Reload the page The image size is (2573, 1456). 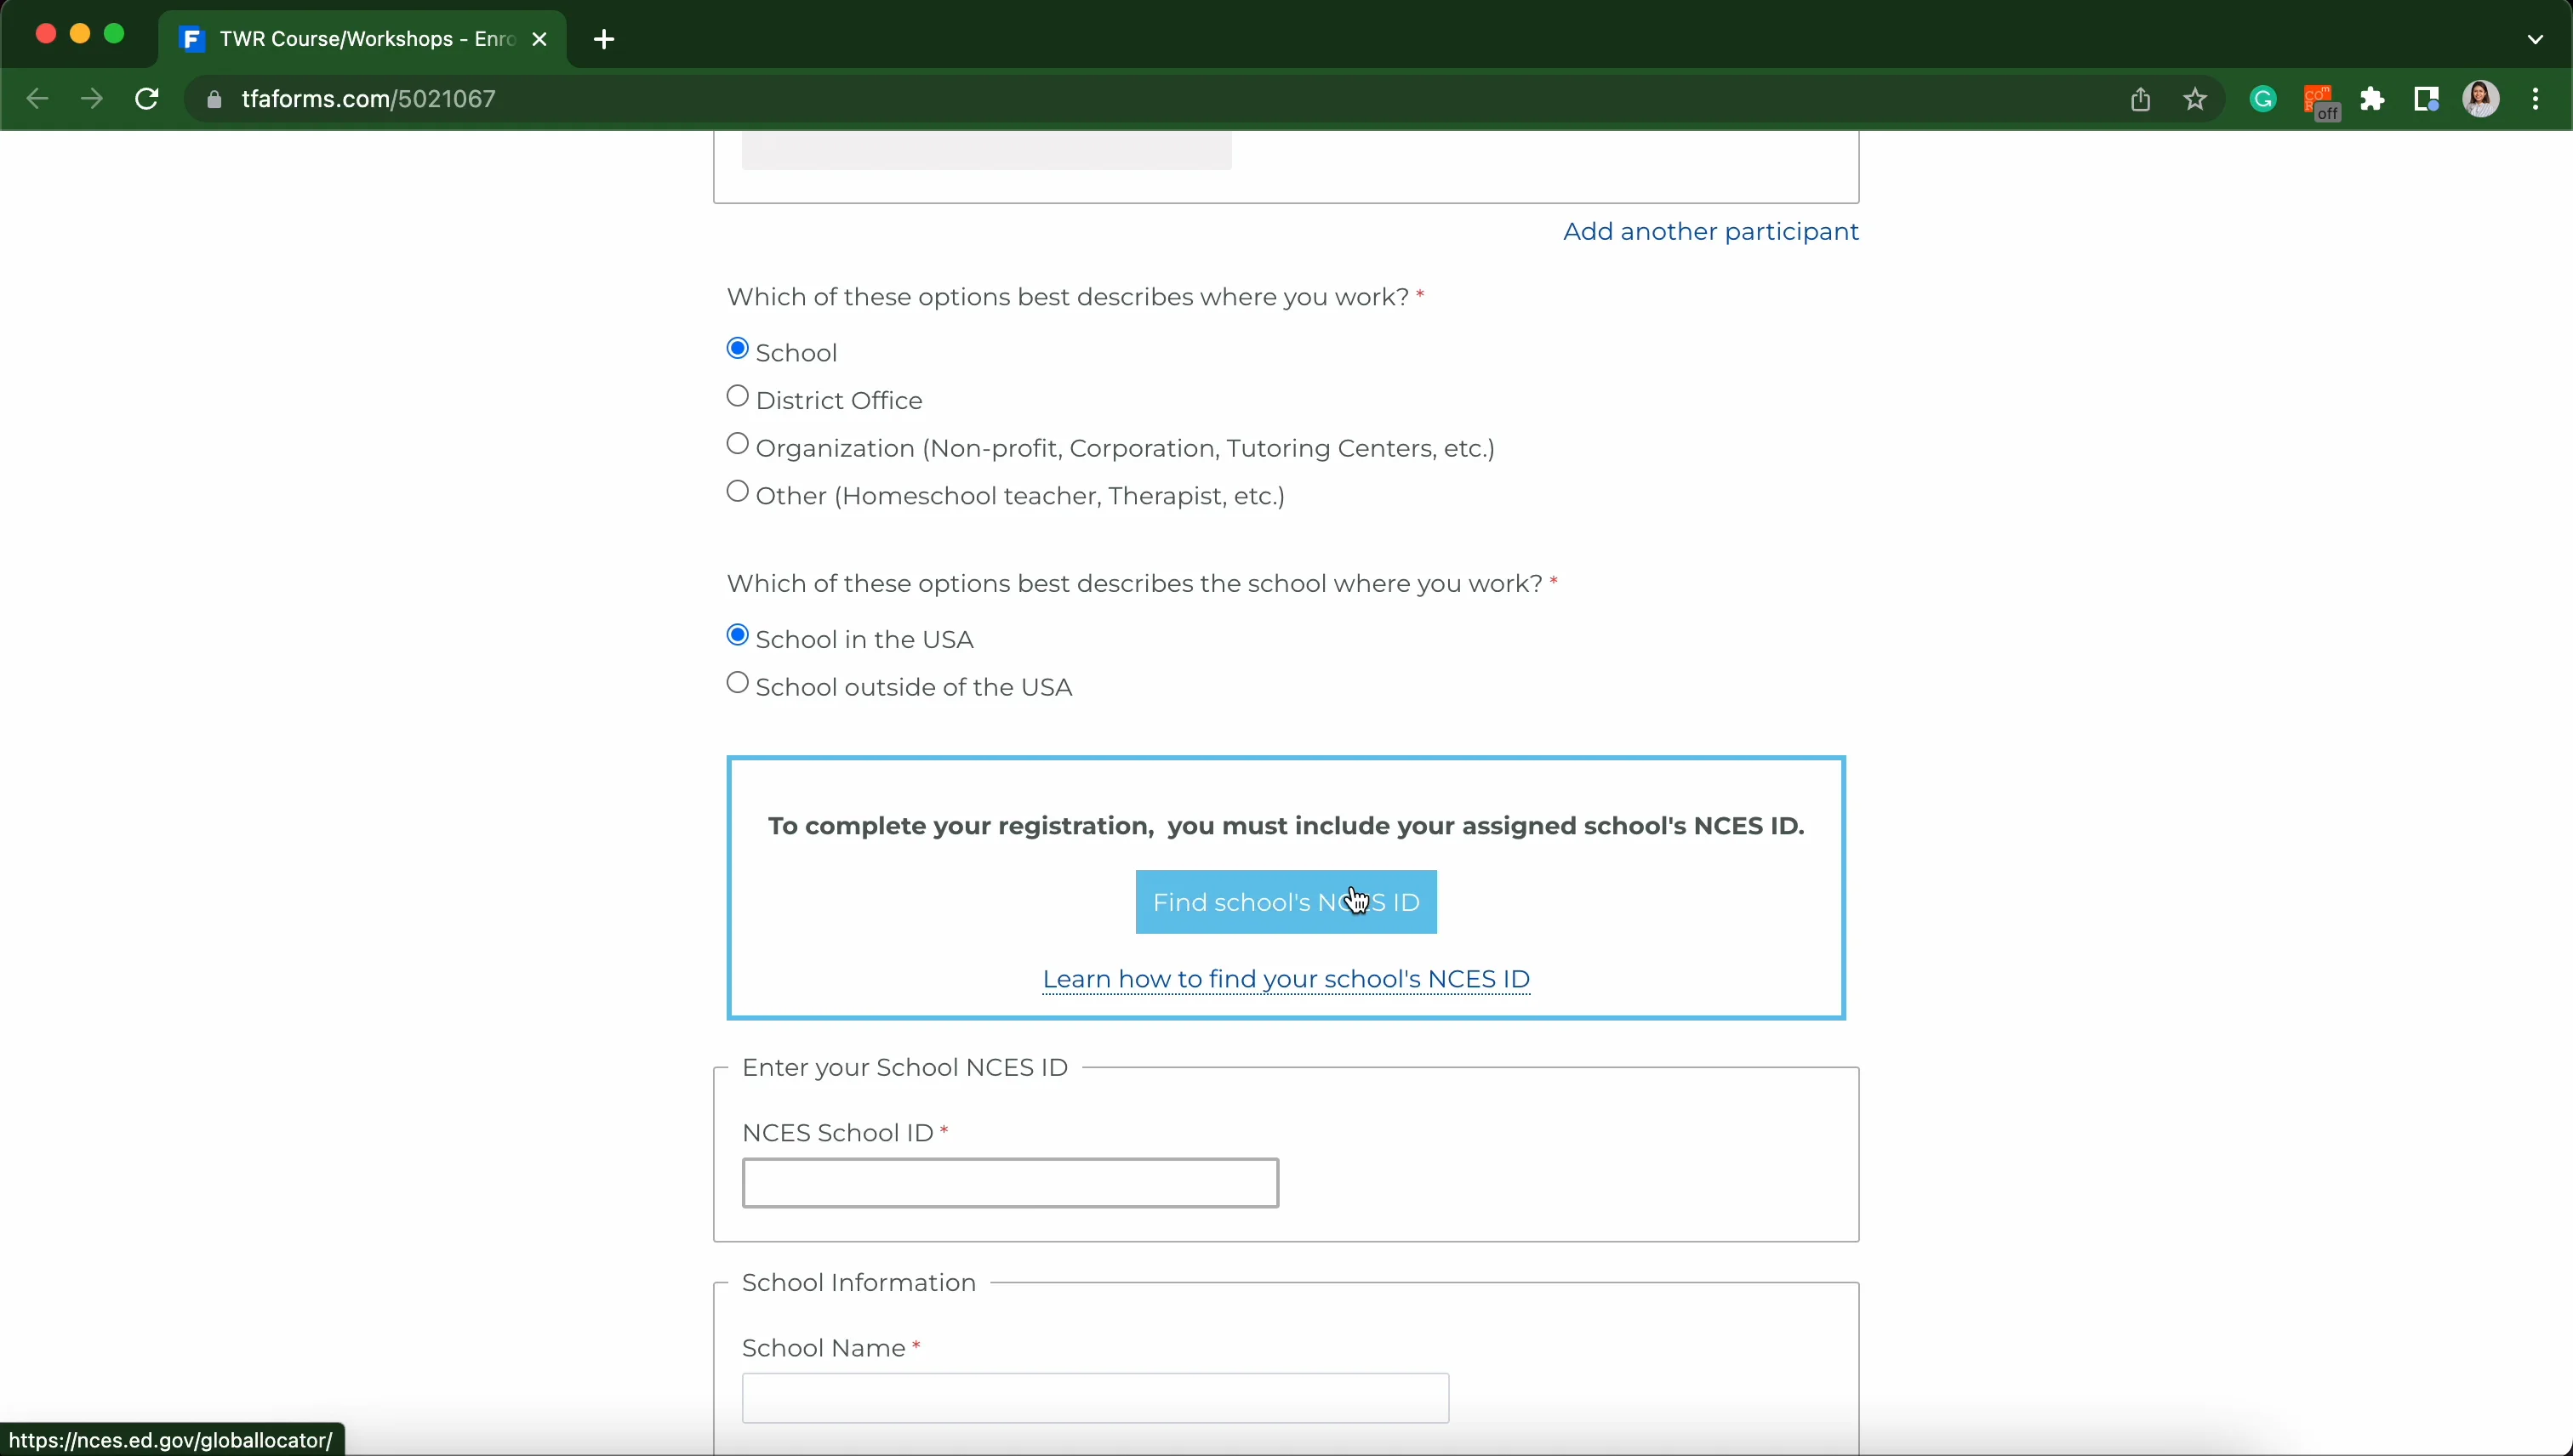point(147,99)
